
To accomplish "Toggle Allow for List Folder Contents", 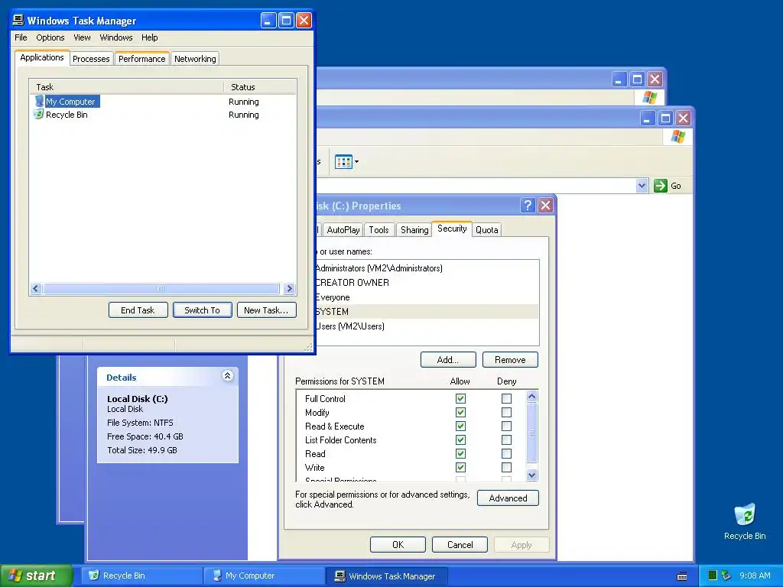I will click(460, 439).
